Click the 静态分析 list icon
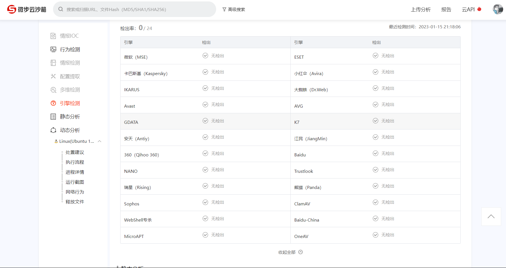The width and height of the screenshot is (506, 268). [x=53, y=117]
